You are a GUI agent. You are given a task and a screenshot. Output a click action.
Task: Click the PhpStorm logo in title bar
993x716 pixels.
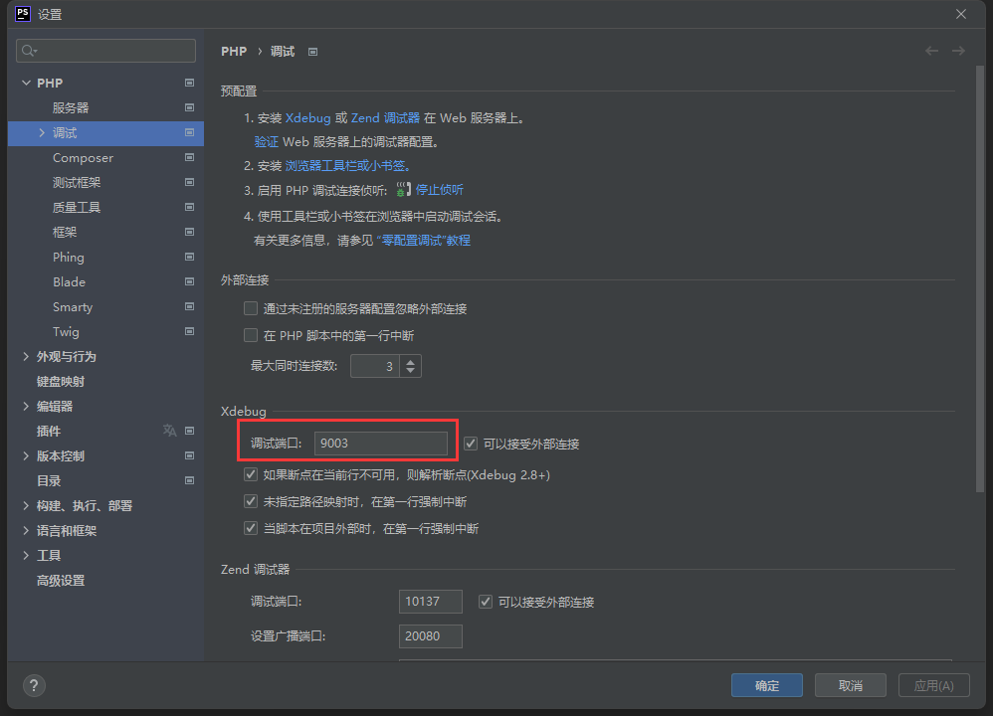[x=23, y=14]
